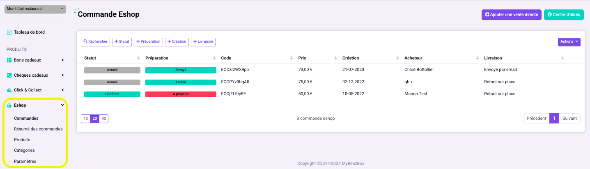Image resolution: width=590 pixels, height=169 pixels.
Task: Sort the Prix column with its arrow
Action: click(x=335, y=58)
